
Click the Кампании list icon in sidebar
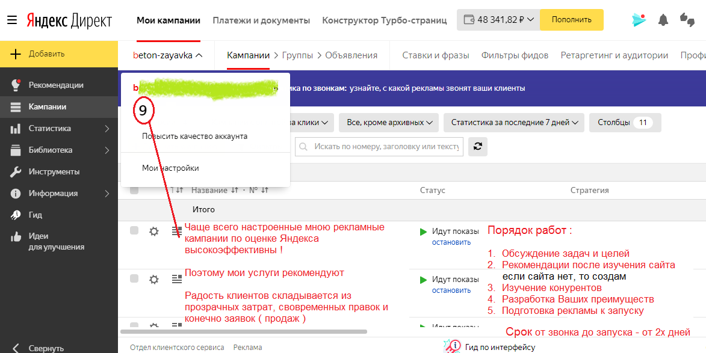coord(16,107)
